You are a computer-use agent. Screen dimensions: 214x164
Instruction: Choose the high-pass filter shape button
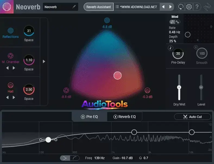pos(75,158)
